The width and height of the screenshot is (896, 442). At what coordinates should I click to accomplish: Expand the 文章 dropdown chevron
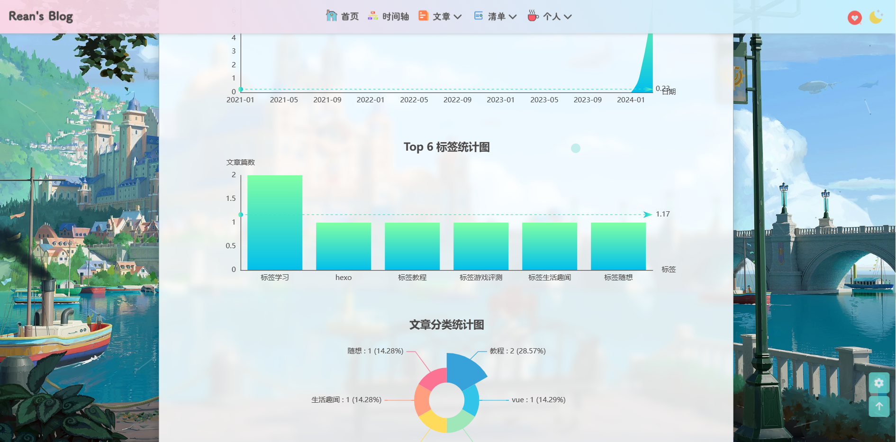pos(458,17)
